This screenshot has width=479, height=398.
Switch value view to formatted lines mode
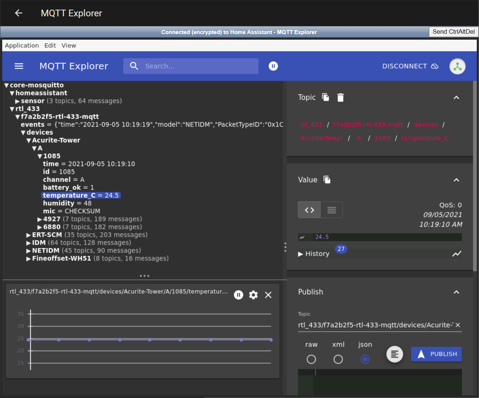332,210
